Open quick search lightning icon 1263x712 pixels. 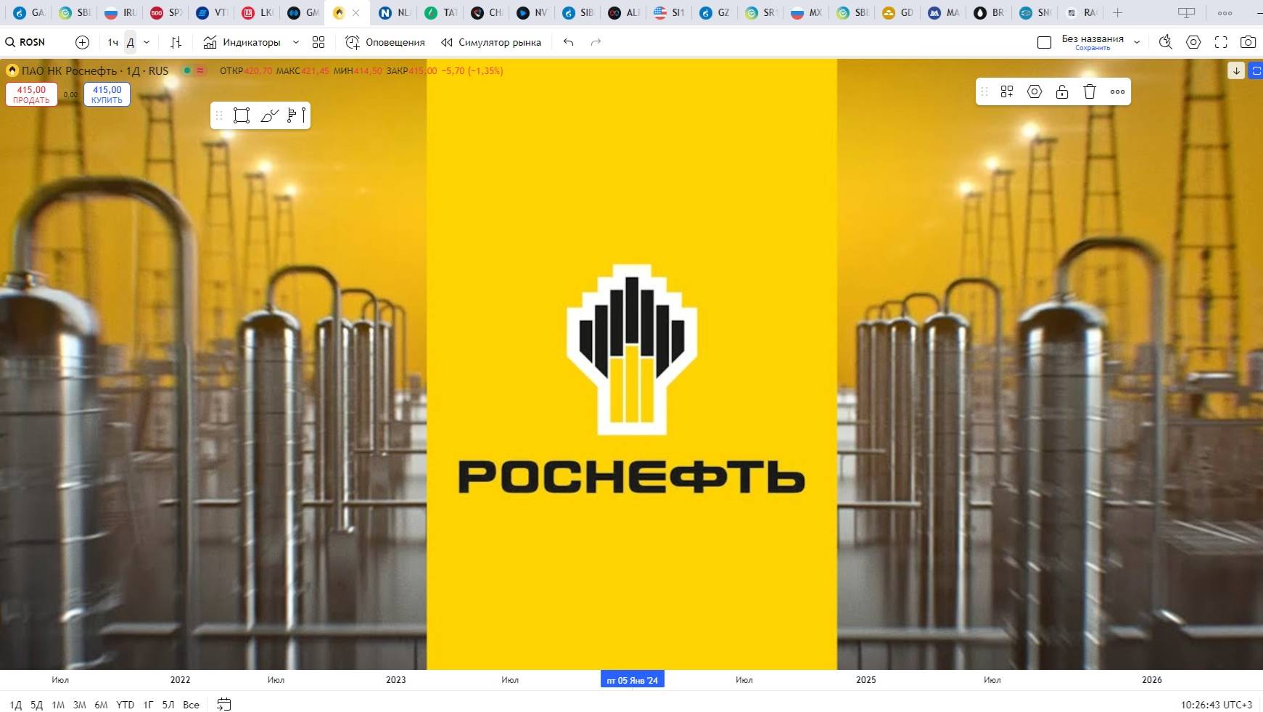click(1166, 42)
